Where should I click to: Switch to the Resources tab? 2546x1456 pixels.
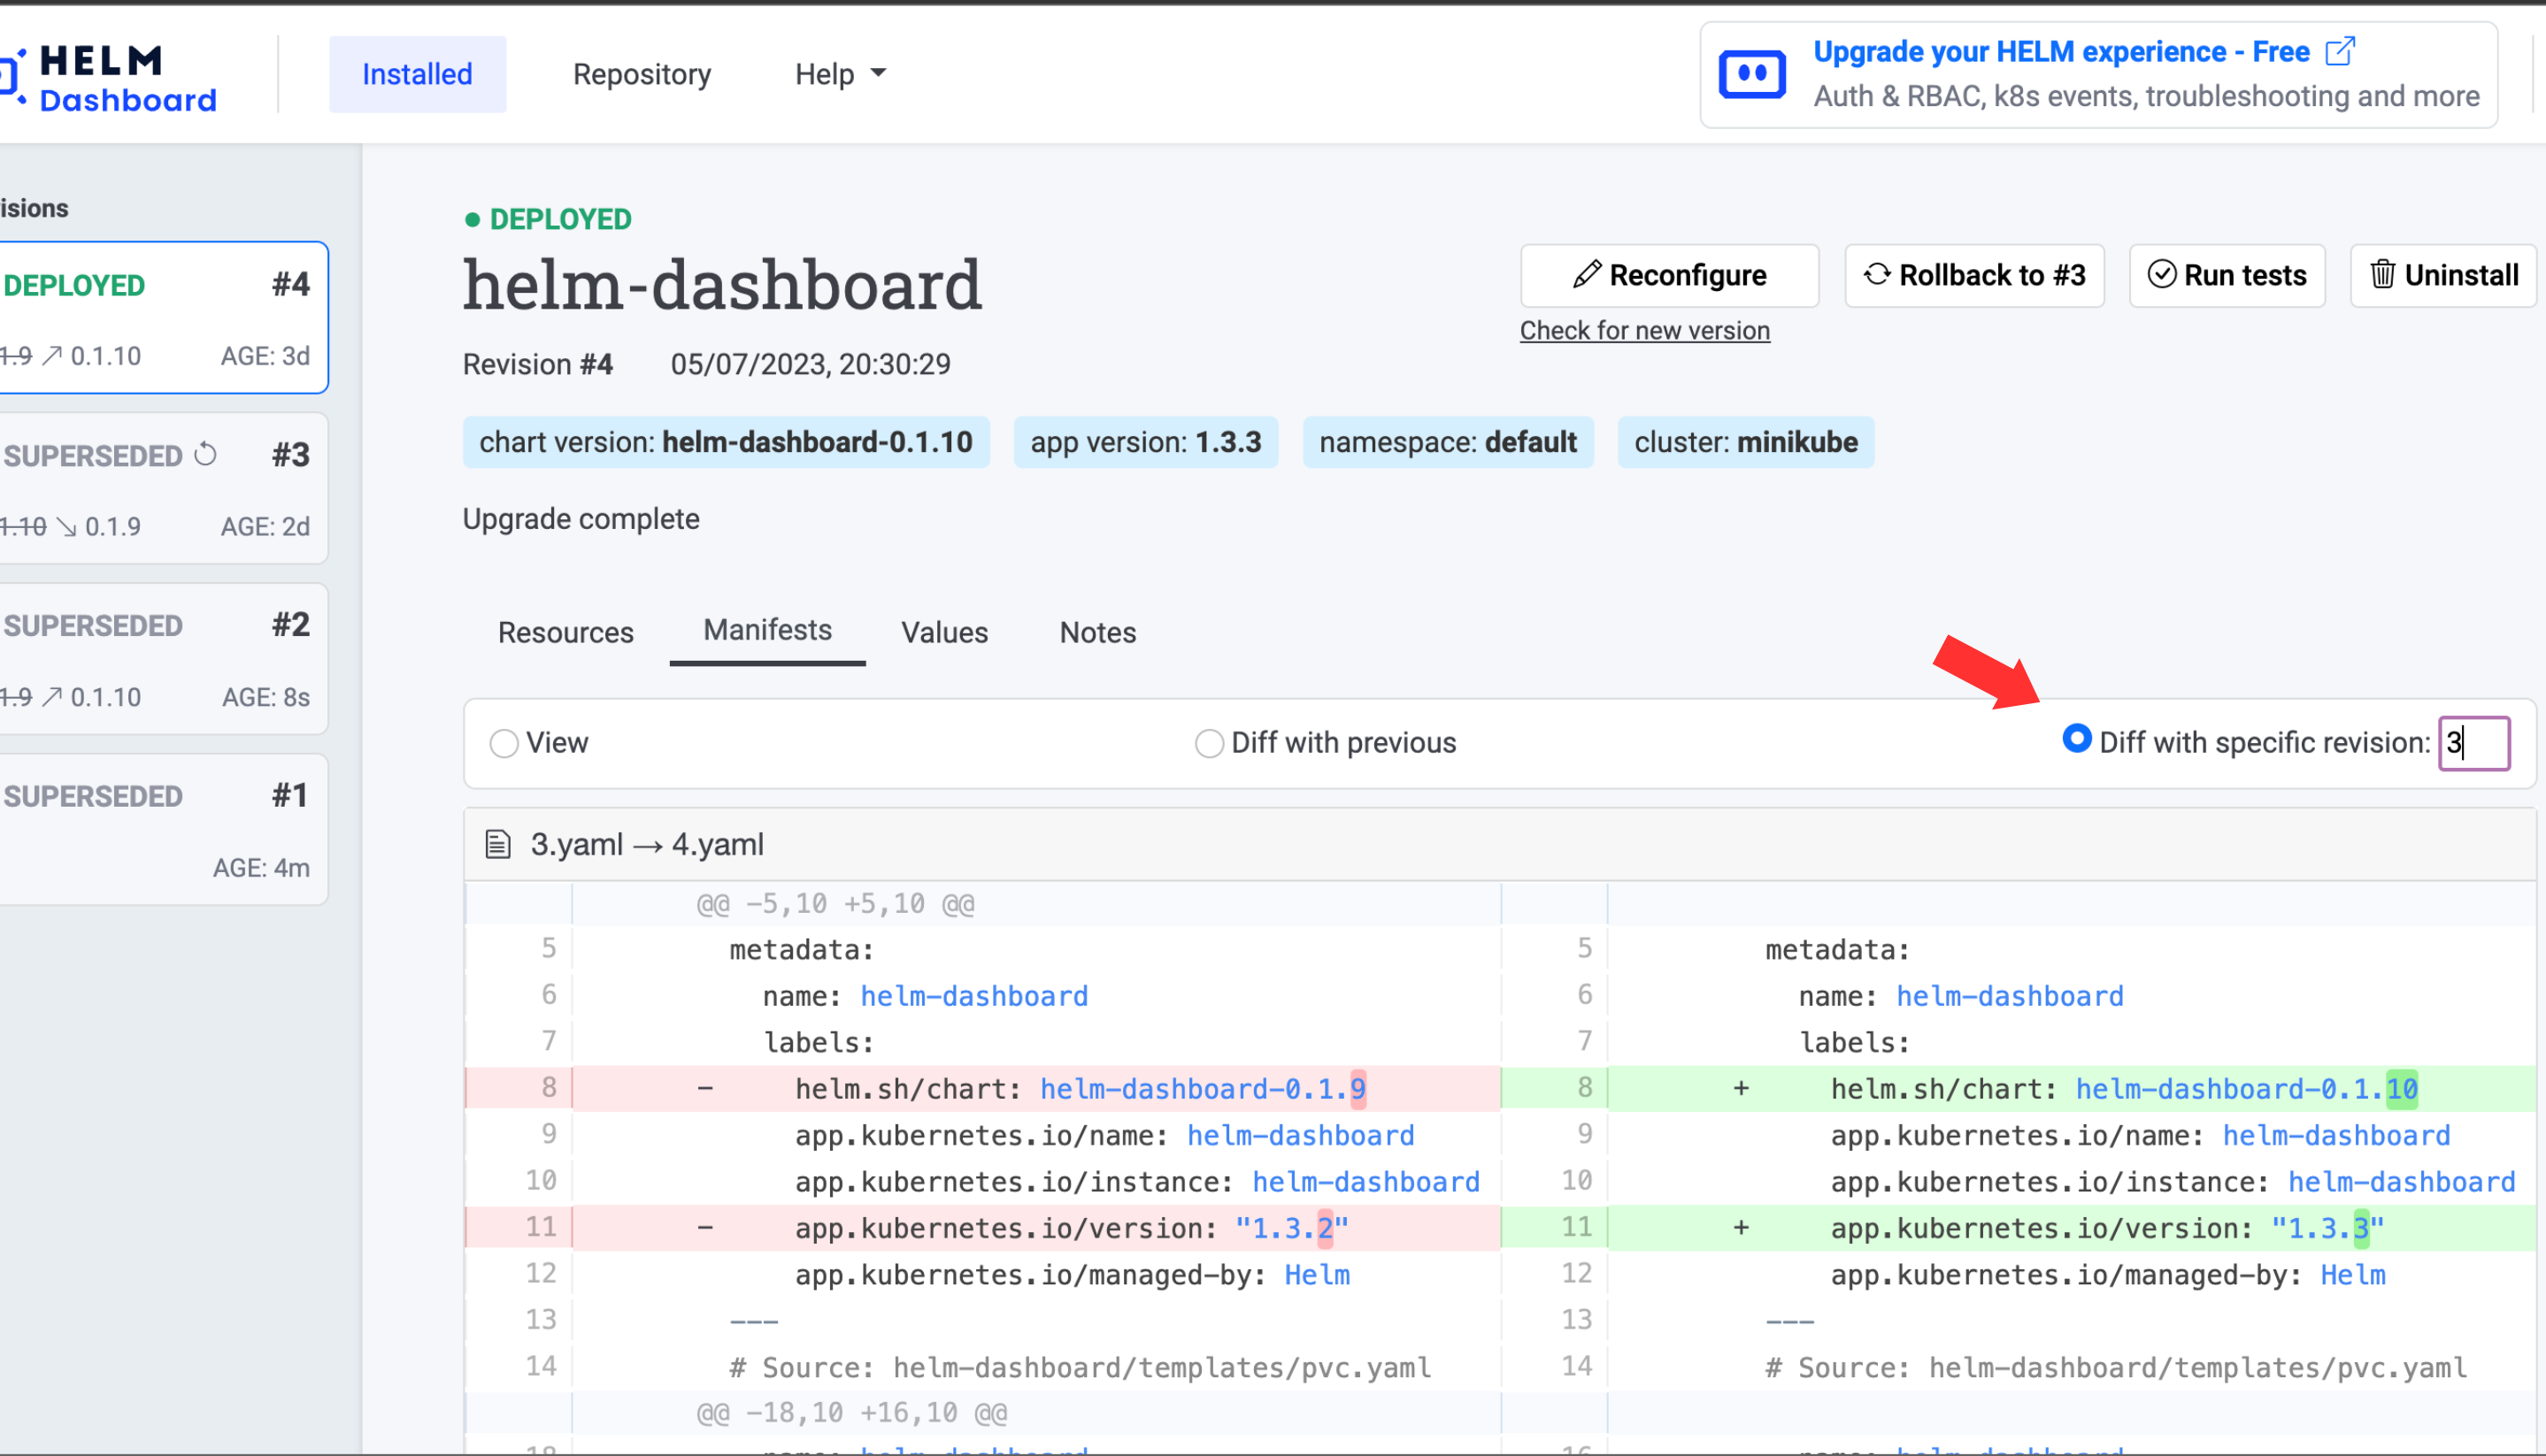565,633
